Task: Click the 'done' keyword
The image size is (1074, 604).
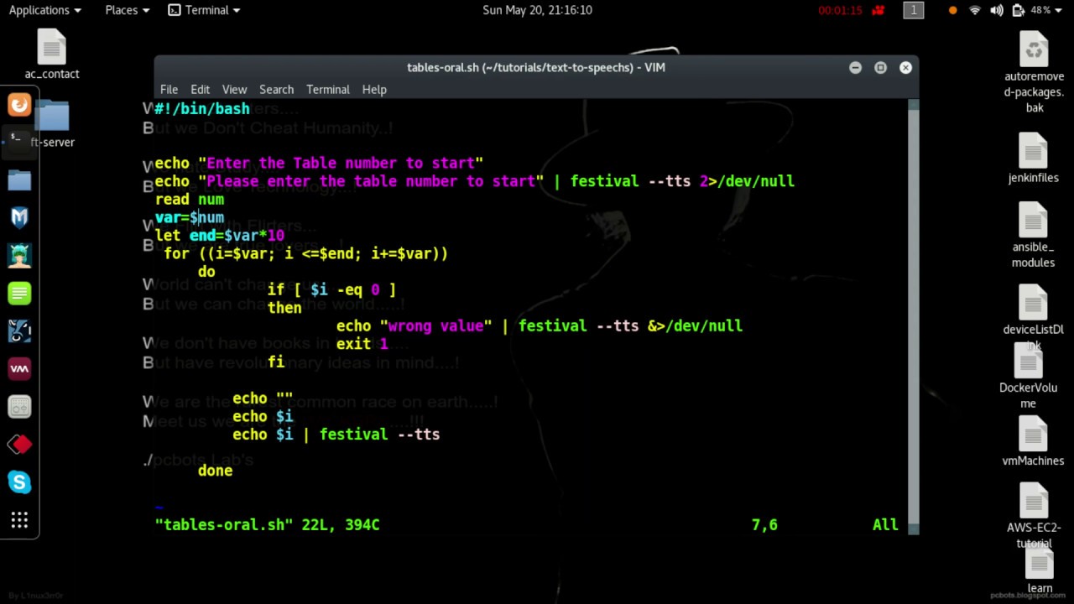Action: click(x=215, y=471)
